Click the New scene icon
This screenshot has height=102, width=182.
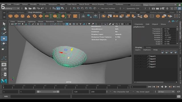pyautogui.click(x=26, y=8)
